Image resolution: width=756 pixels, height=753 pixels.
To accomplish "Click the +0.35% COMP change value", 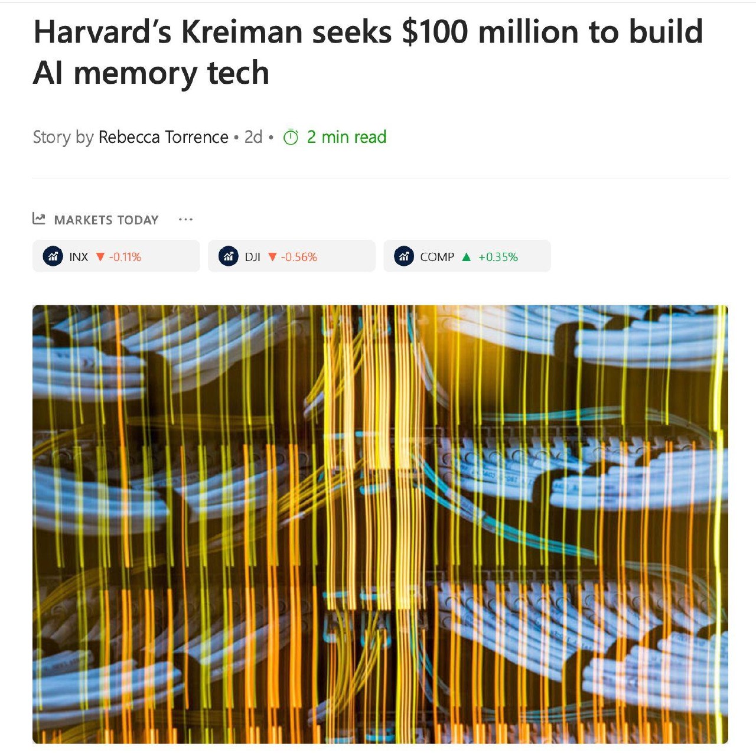I will coord(498,257).
